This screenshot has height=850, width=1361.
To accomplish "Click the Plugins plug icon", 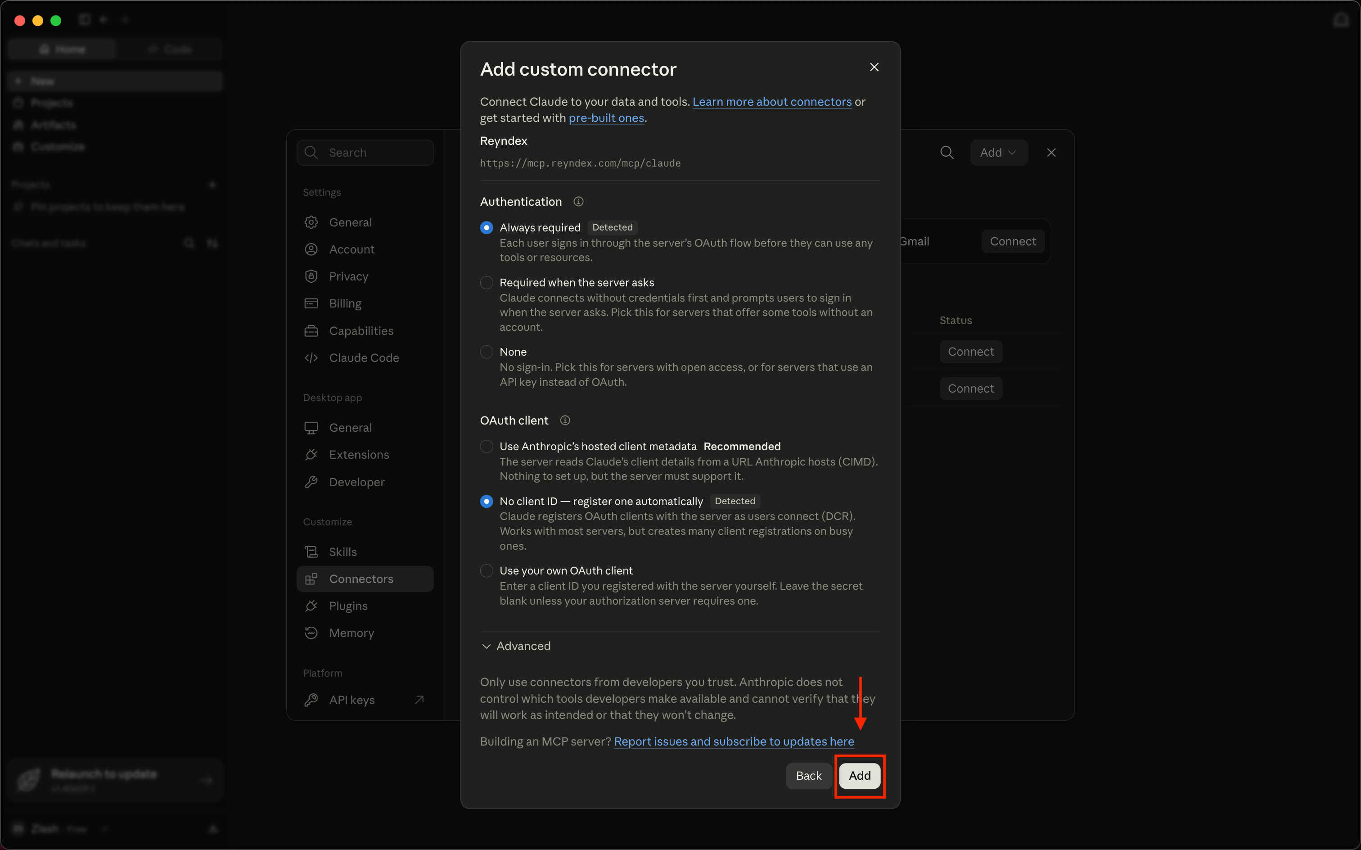I will click(311, 606).
